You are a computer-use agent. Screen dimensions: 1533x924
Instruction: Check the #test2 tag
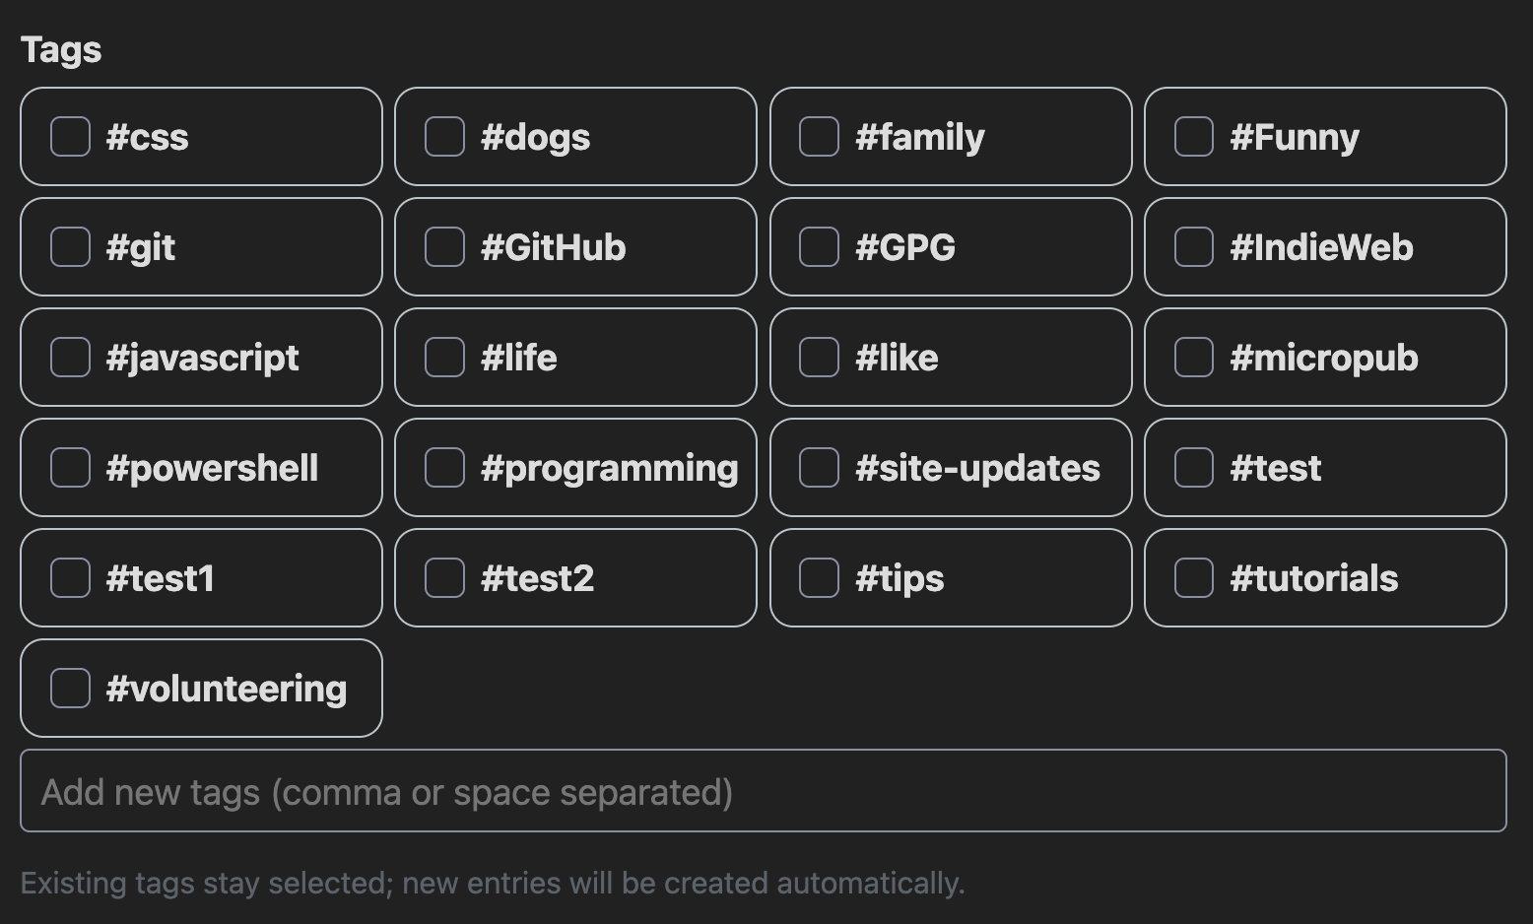(x=443, y=578)
